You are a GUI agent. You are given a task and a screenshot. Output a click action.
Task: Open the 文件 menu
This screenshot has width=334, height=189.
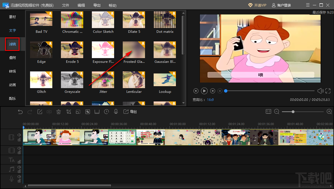(x=65, y=5)
